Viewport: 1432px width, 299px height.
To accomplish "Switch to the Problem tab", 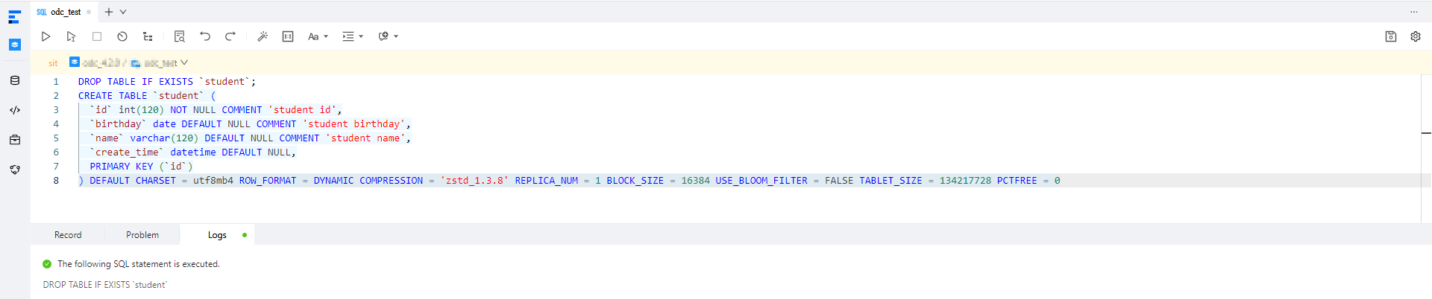I will click(x=142, y=235).
